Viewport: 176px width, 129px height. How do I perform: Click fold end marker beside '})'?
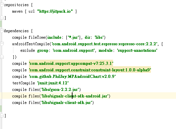point(2,57)
